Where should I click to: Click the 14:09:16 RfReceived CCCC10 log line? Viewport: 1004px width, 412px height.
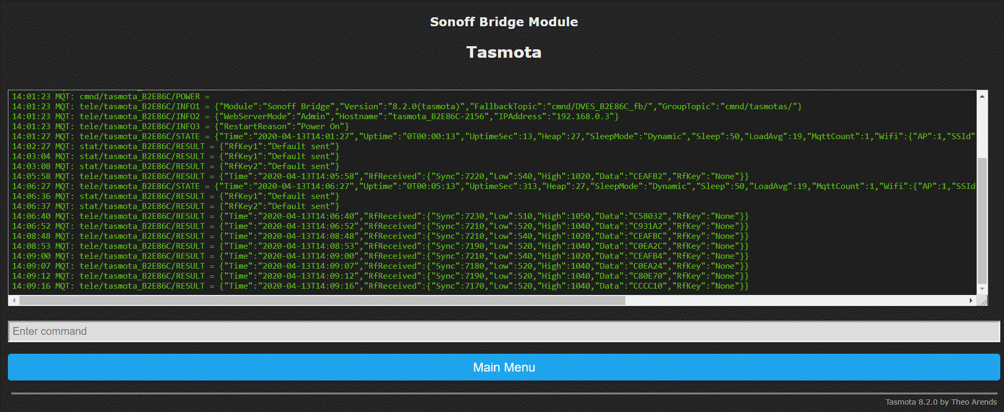[x=380, y=286]
